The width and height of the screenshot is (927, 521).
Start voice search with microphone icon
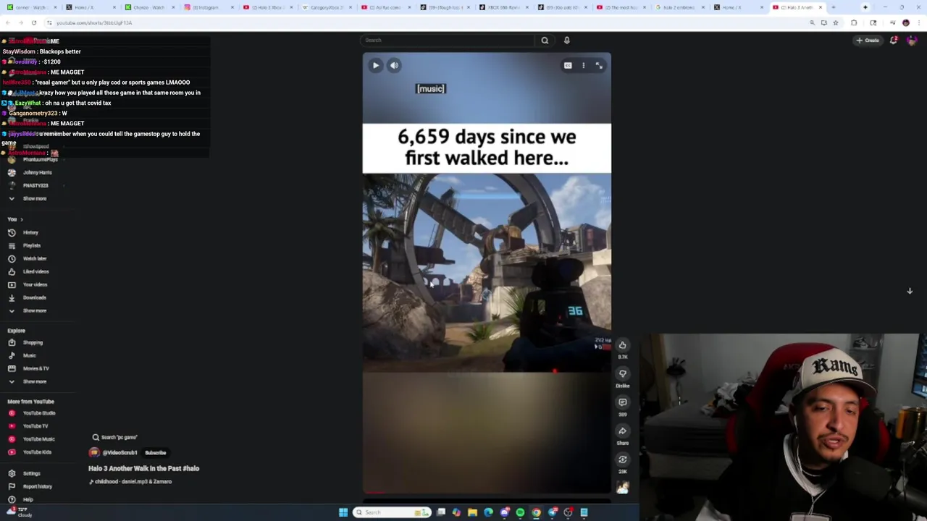(566, 41)
